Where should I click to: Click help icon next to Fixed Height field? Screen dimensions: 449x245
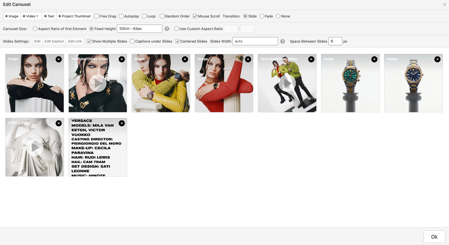pos(167,29)
